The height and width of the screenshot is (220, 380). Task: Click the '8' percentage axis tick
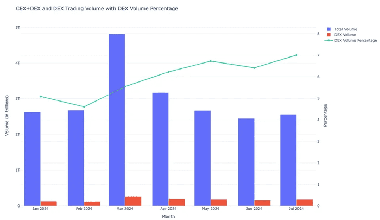pyautogui.click(x=318, y=34)
